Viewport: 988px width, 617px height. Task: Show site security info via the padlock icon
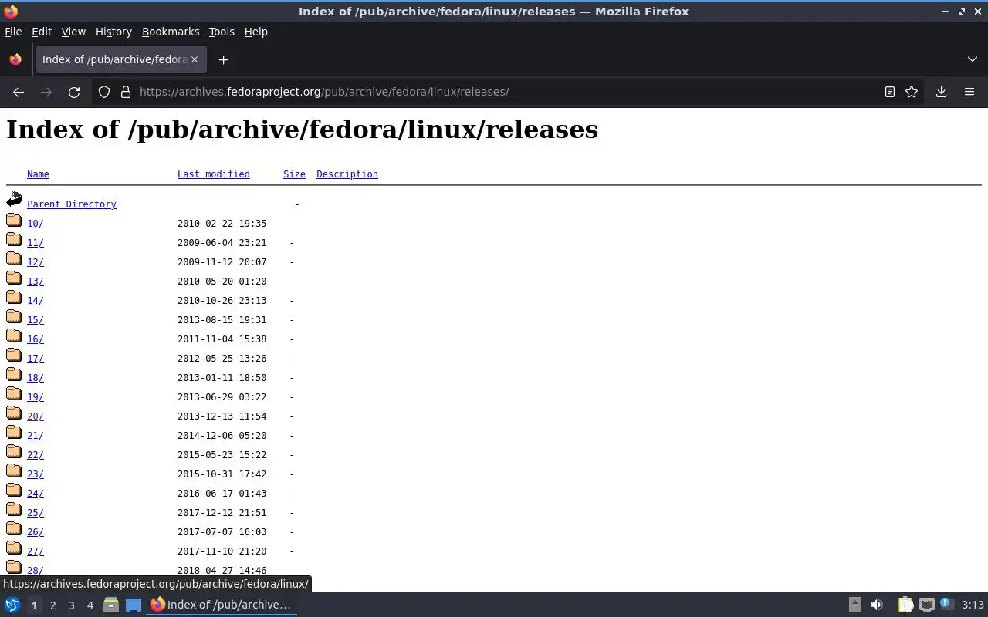[x=126, y=92]
